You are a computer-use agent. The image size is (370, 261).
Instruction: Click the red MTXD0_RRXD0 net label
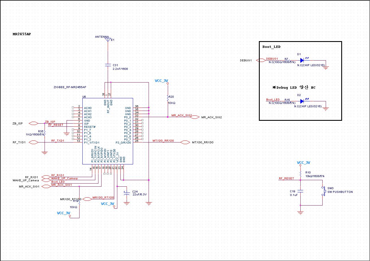163,140
